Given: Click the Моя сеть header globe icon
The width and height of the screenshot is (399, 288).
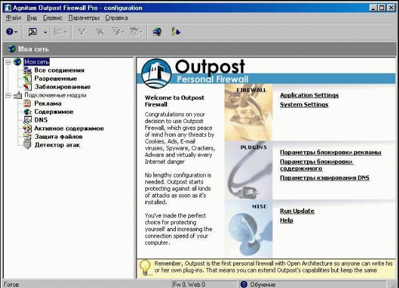Looking at the screenshot, I should 12,49.
